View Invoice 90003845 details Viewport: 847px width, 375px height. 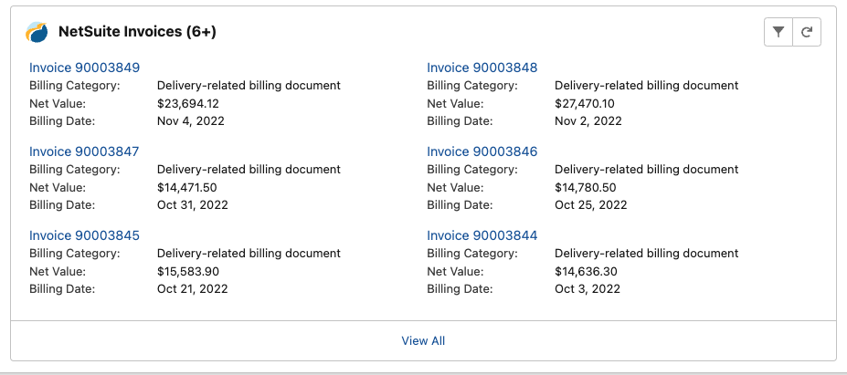[x=84, y=235]
